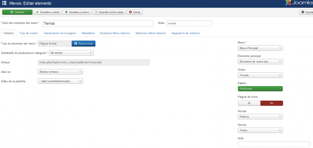313x148 pixels.
Task: Open the Misma ventana dropdown
Action: pyautogui.click(x=61, y=72)
